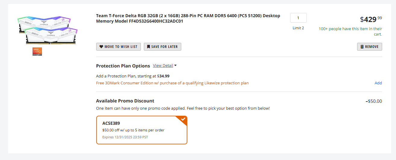Click the promo expiry date text

125,137
